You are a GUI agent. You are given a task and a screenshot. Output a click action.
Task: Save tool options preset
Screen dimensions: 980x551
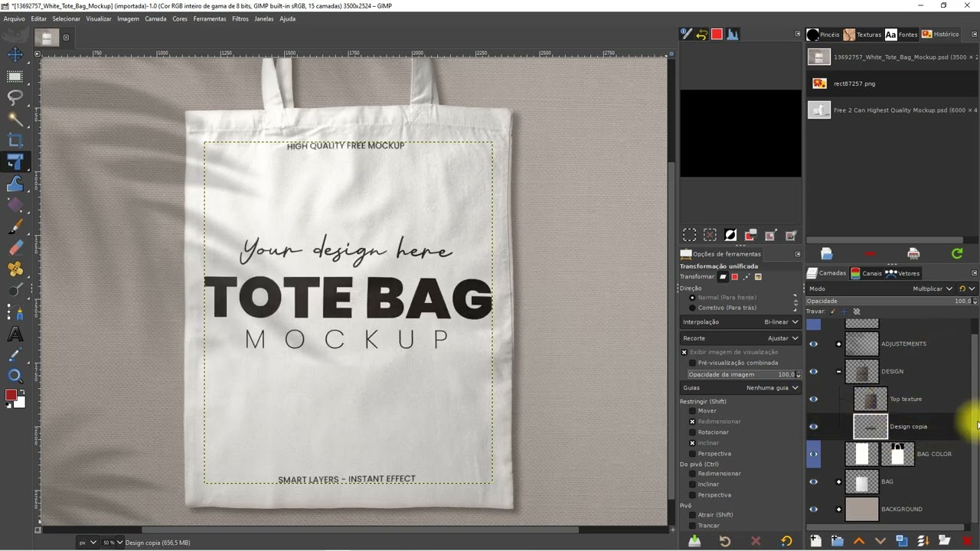tap(694, 541)
